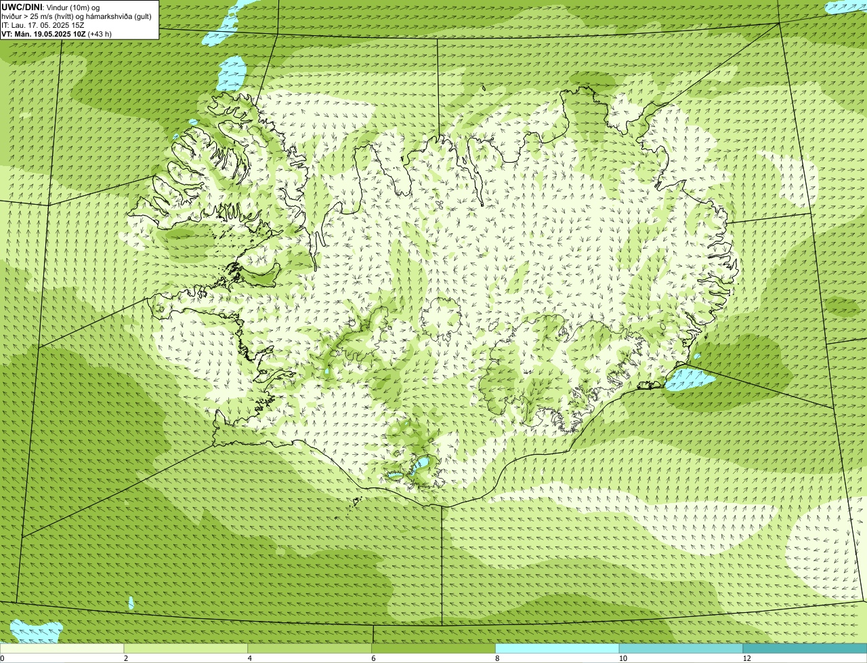Click the teal legend segment above 12 m/s
867x663 pixels.
pos(805,648)
